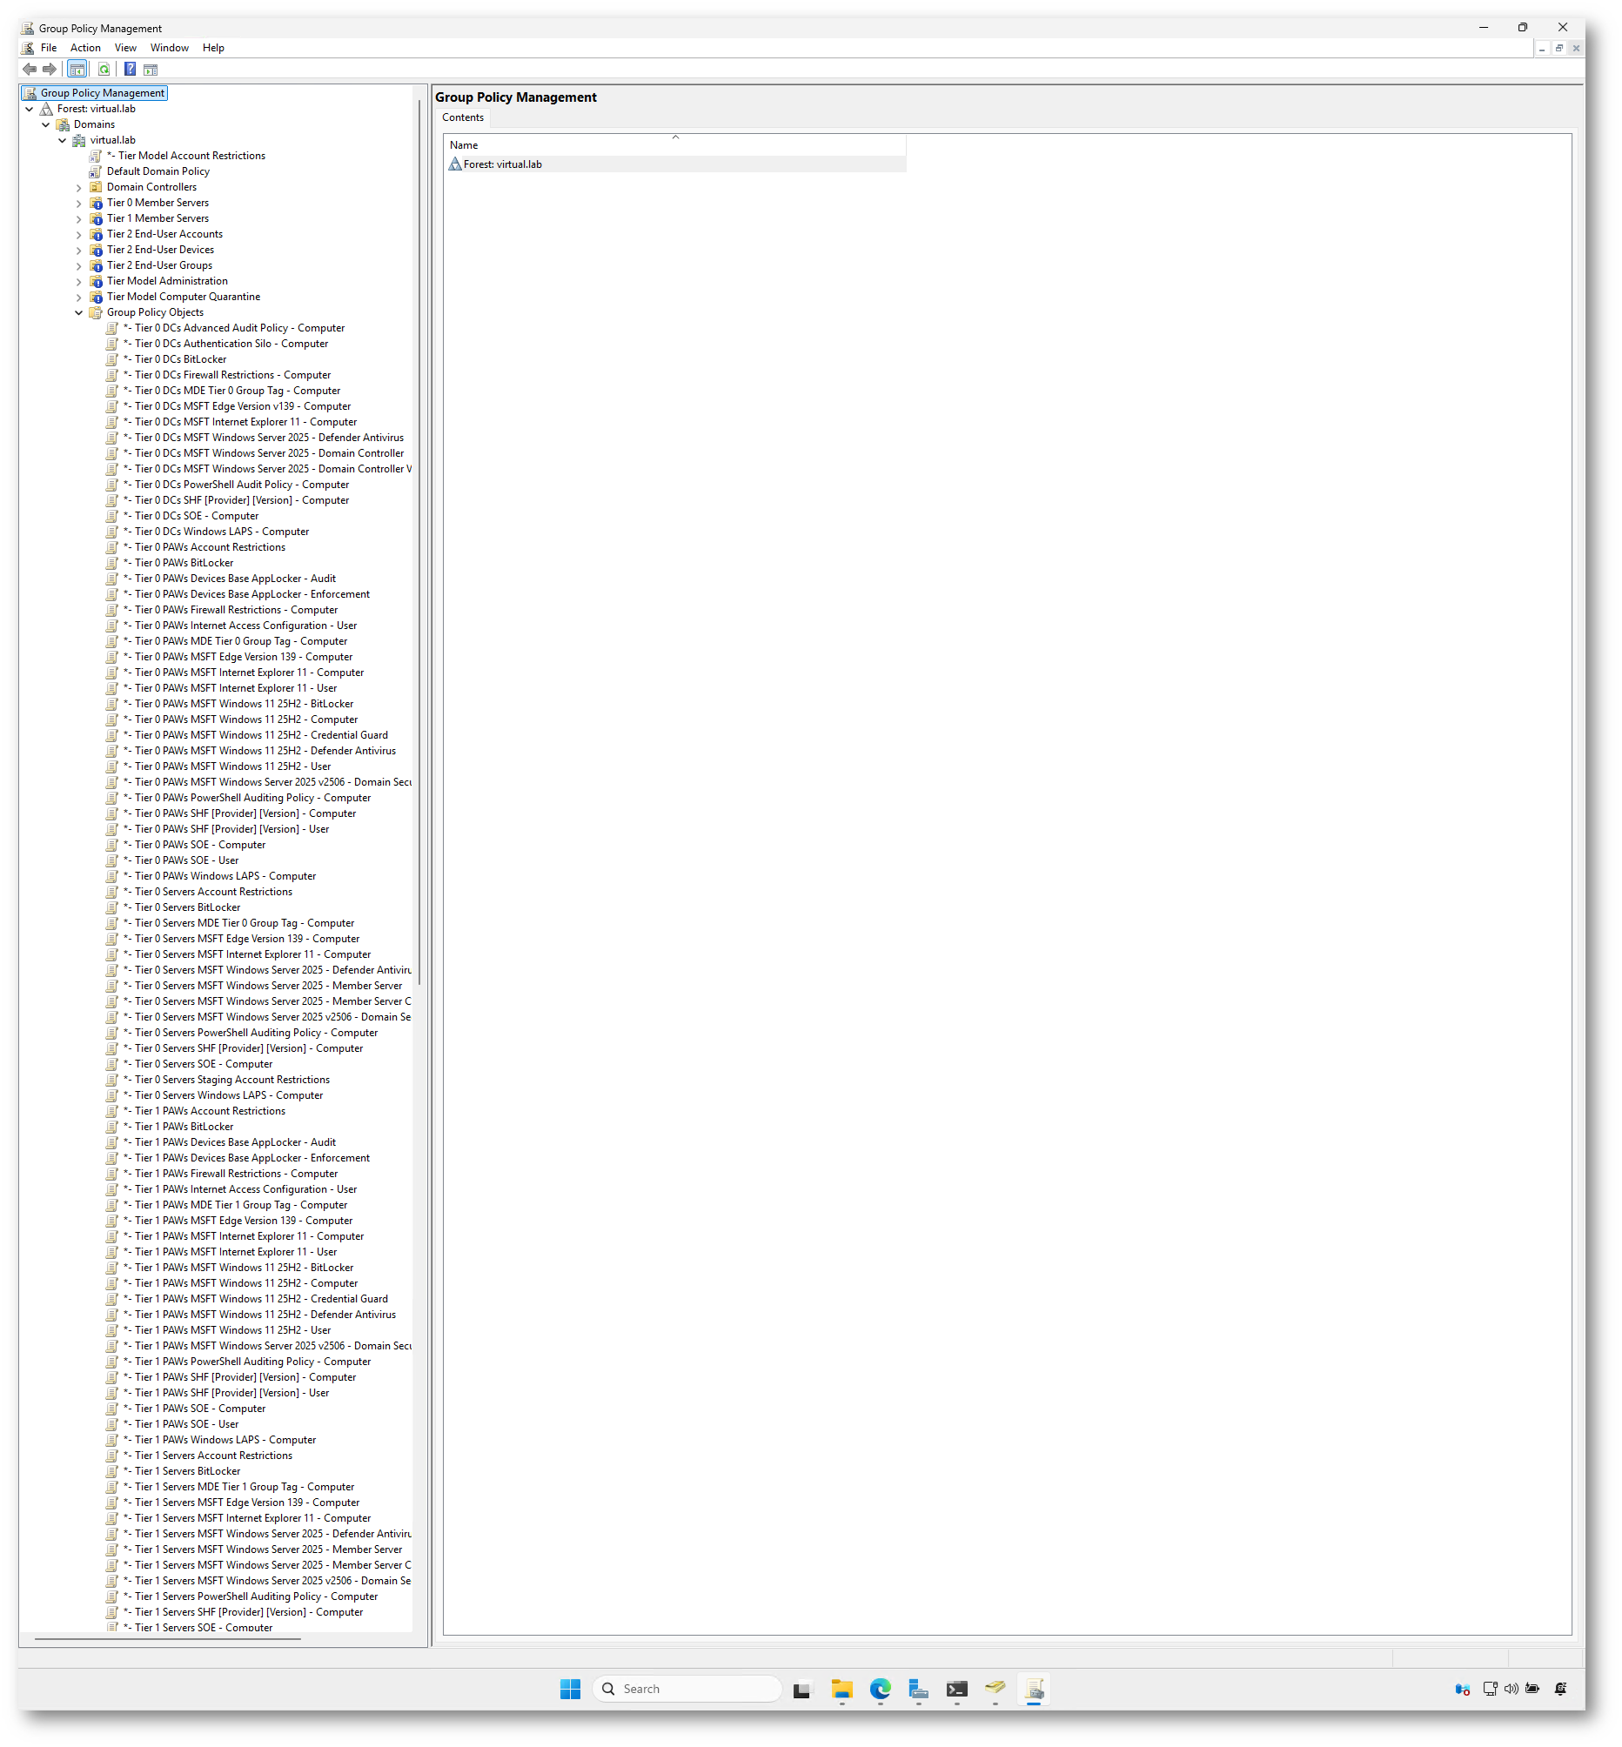The height and width of the screenshot is (1747, 1622).
Task: Expand the Tier 2 End-User Devices OU
Action: (79, 250)
